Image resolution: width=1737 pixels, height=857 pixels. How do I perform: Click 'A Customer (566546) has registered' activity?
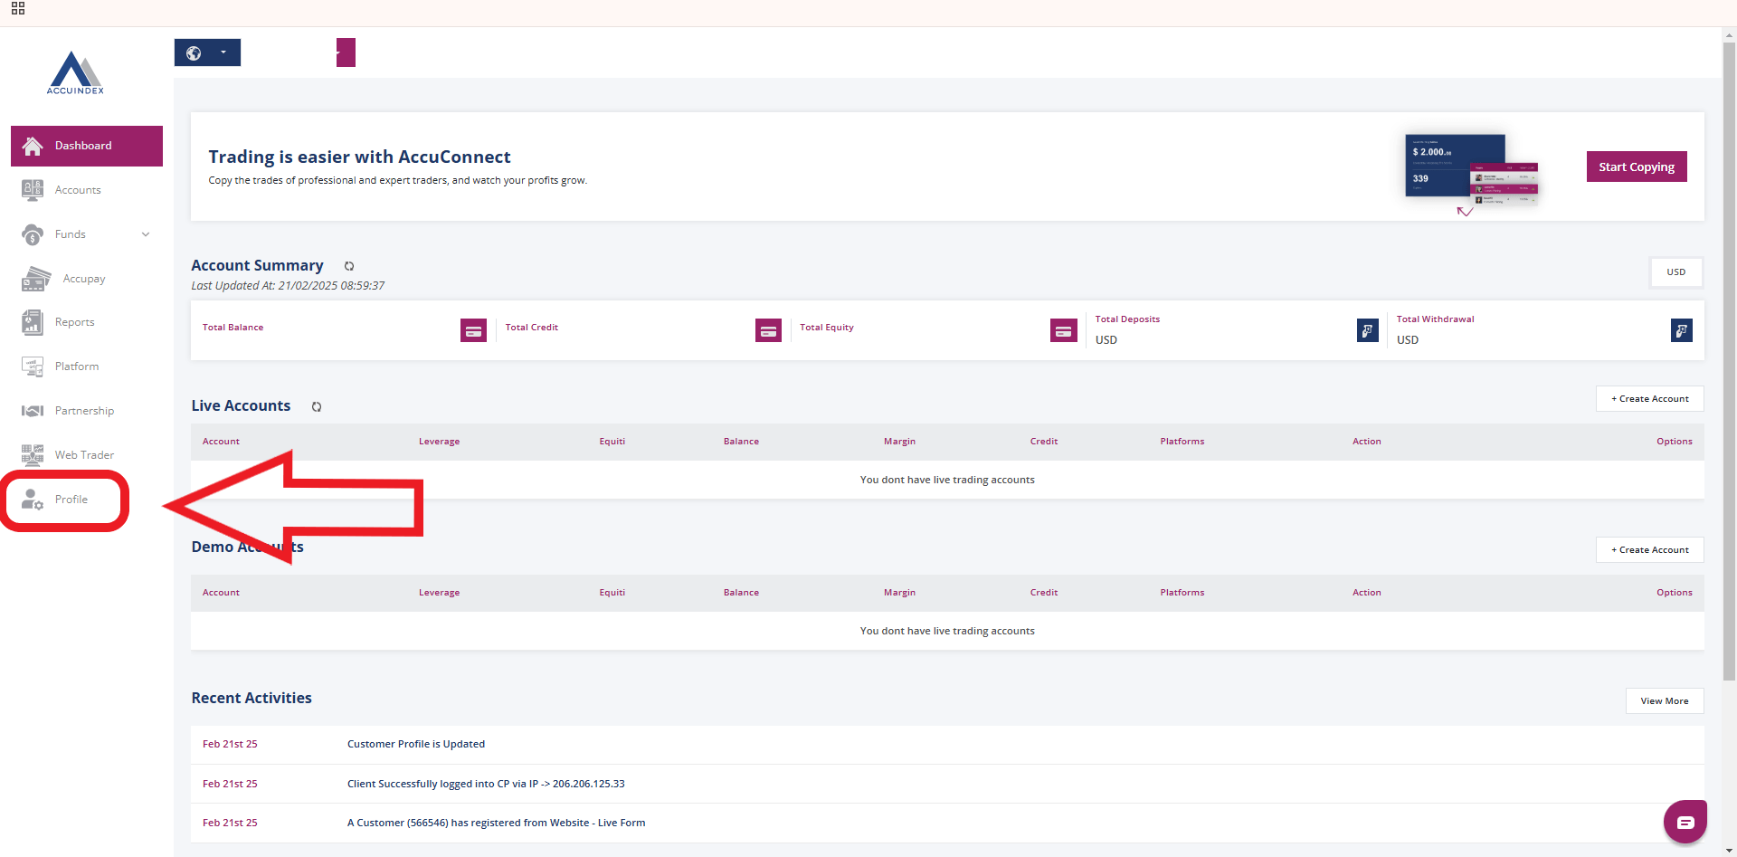click(x=496, y=823)
